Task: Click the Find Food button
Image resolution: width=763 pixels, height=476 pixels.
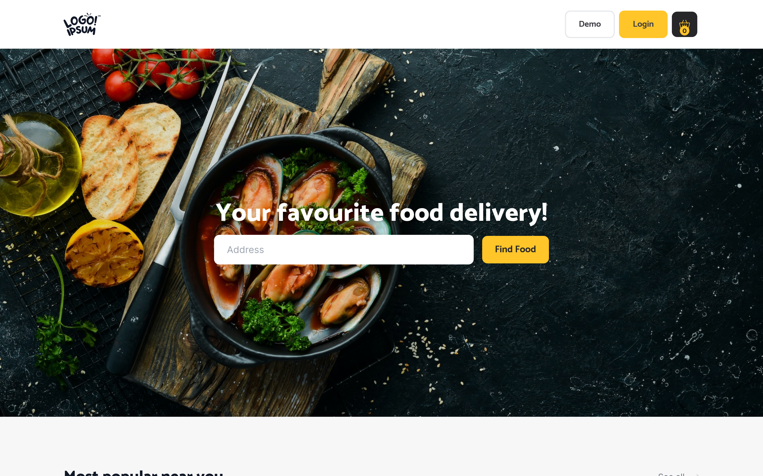Action: [x=515, y=249]
